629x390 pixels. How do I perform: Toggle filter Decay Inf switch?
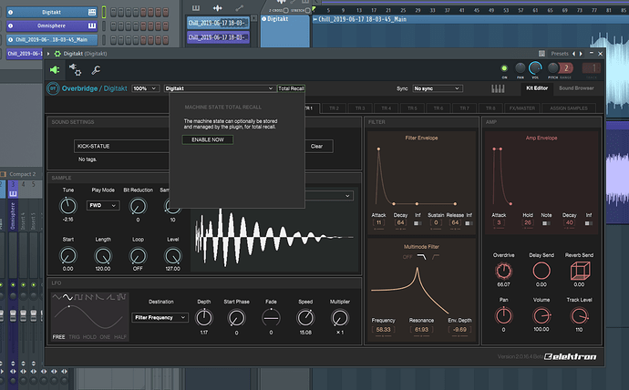(418, 223)
